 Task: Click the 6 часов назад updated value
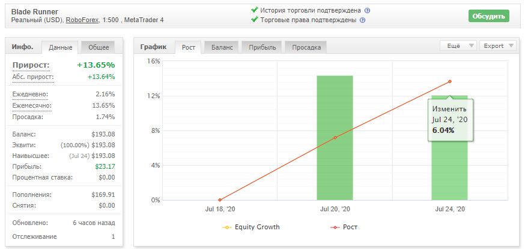(x=94, y=223)
